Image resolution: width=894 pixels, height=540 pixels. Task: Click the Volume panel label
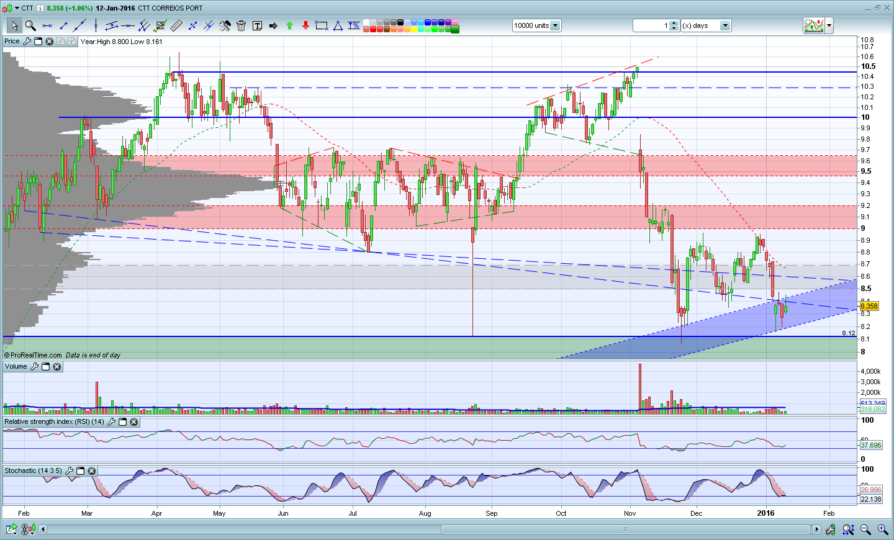[16, 367]
